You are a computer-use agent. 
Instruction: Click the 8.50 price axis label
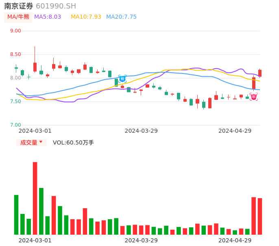(x=15, y=54)
